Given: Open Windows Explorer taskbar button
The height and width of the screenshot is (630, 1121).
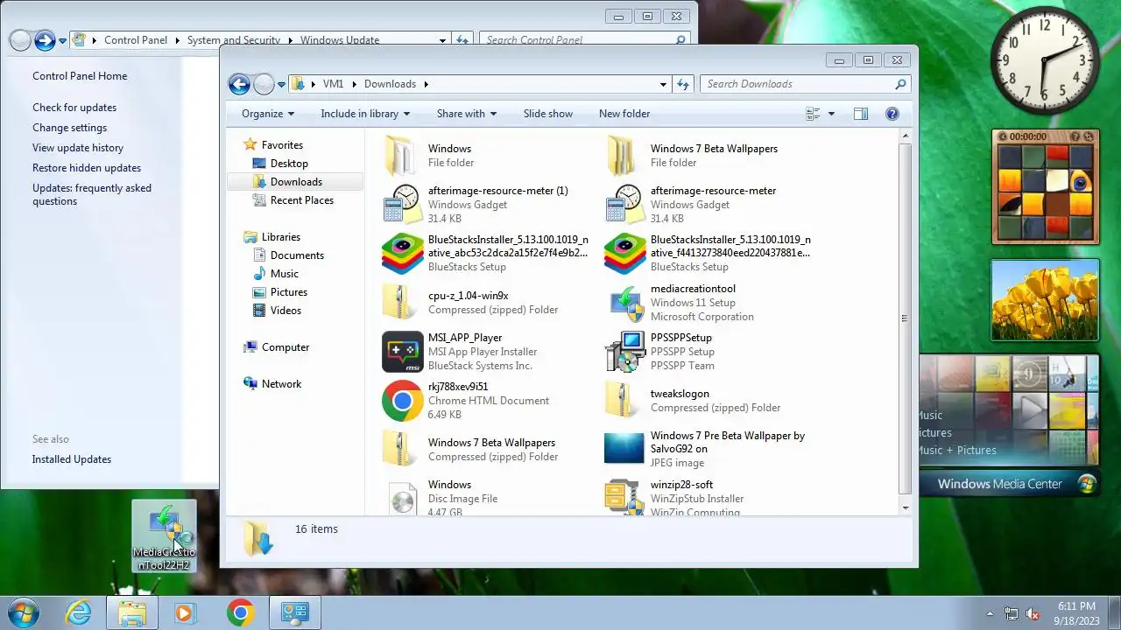Looking at the screenshot, I should pos(131,612).
